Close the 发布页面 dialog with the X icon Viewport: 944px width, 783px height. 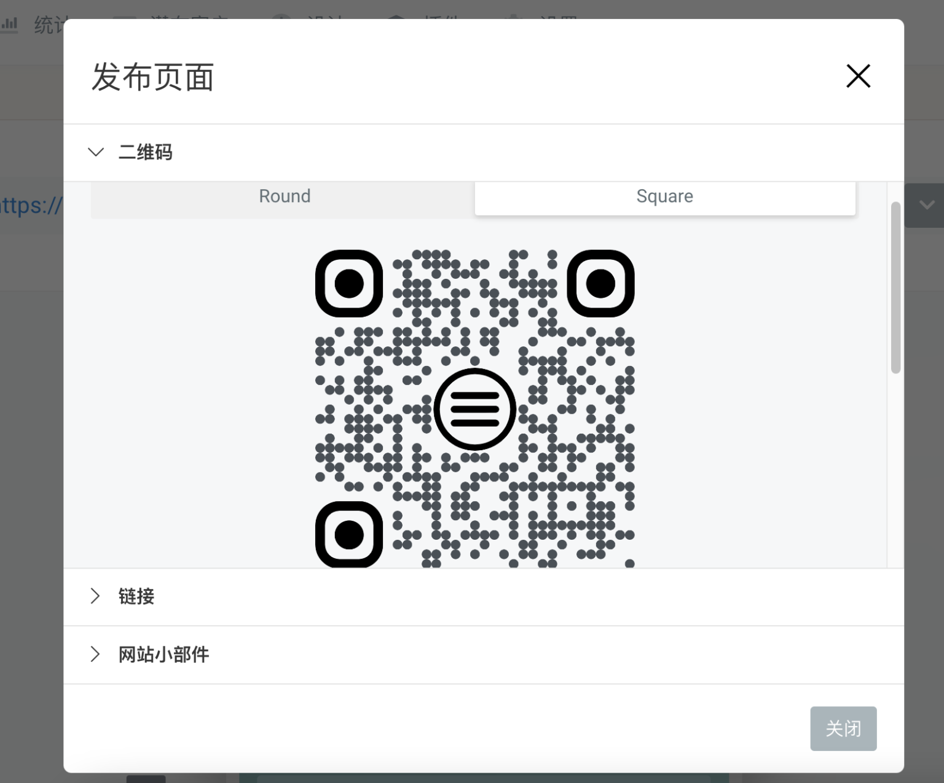click(858, 76)
